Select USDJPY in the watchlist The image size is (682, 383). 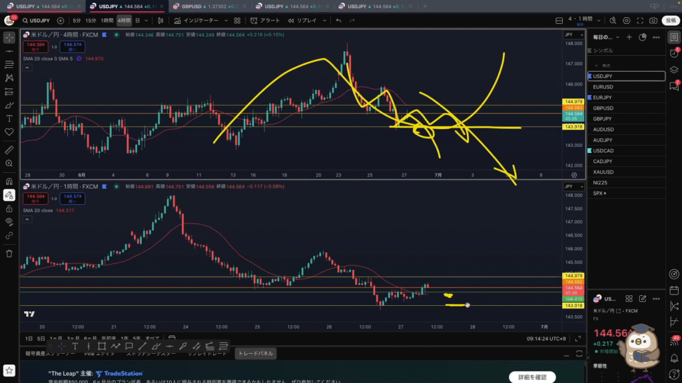tap(626, 76)
